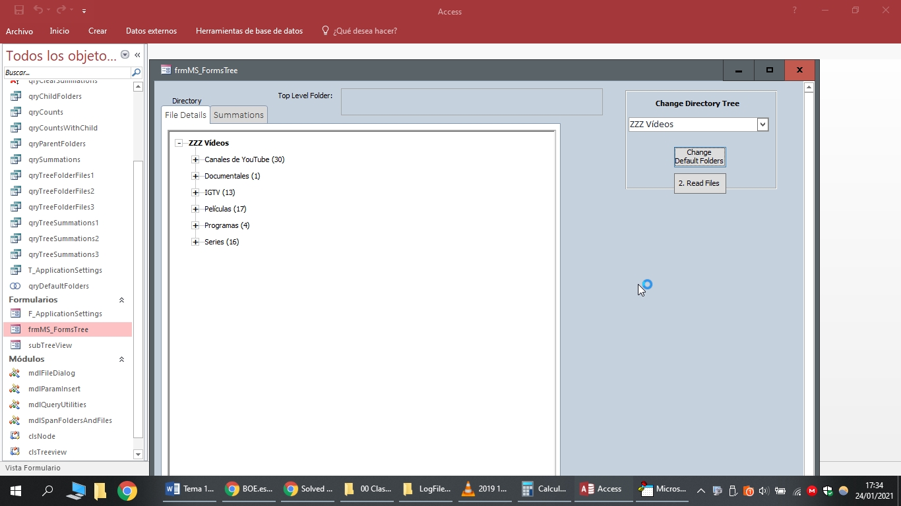Image resolution: width=901 pixels, height=506 pixels.
Task: Open the Customize Quick Access Toolbar dropdown
Action: [84, 11]
